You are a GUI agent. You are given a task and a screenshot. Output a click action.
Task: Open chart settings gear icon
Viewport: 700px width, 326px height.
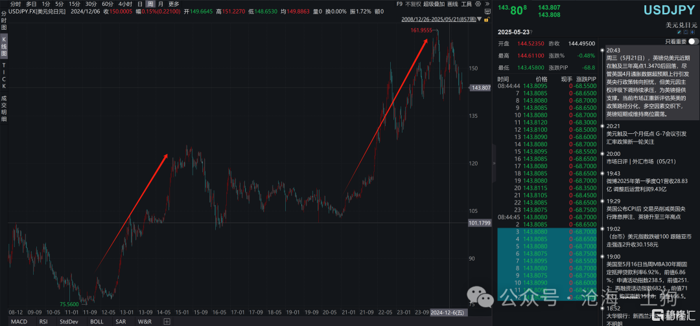pyautogui.click(x=478, y=4)
